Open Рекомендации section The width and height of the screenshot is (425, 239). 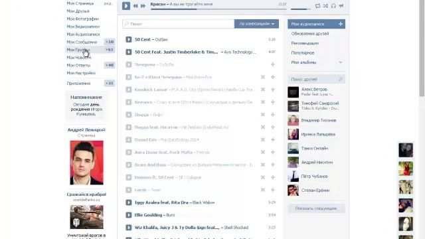305,43
